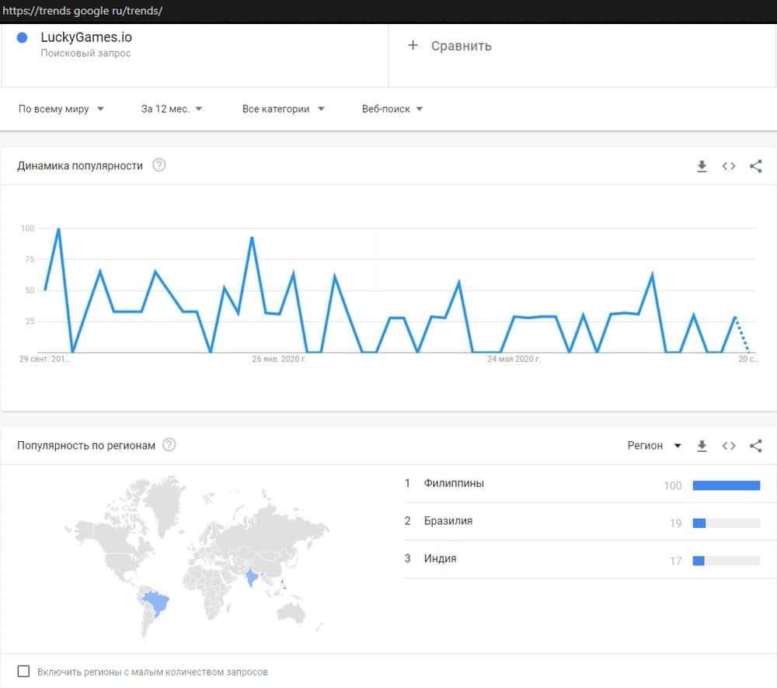
Task: Select the LuckyGames.io search term
Action: (x=86, y=37)
